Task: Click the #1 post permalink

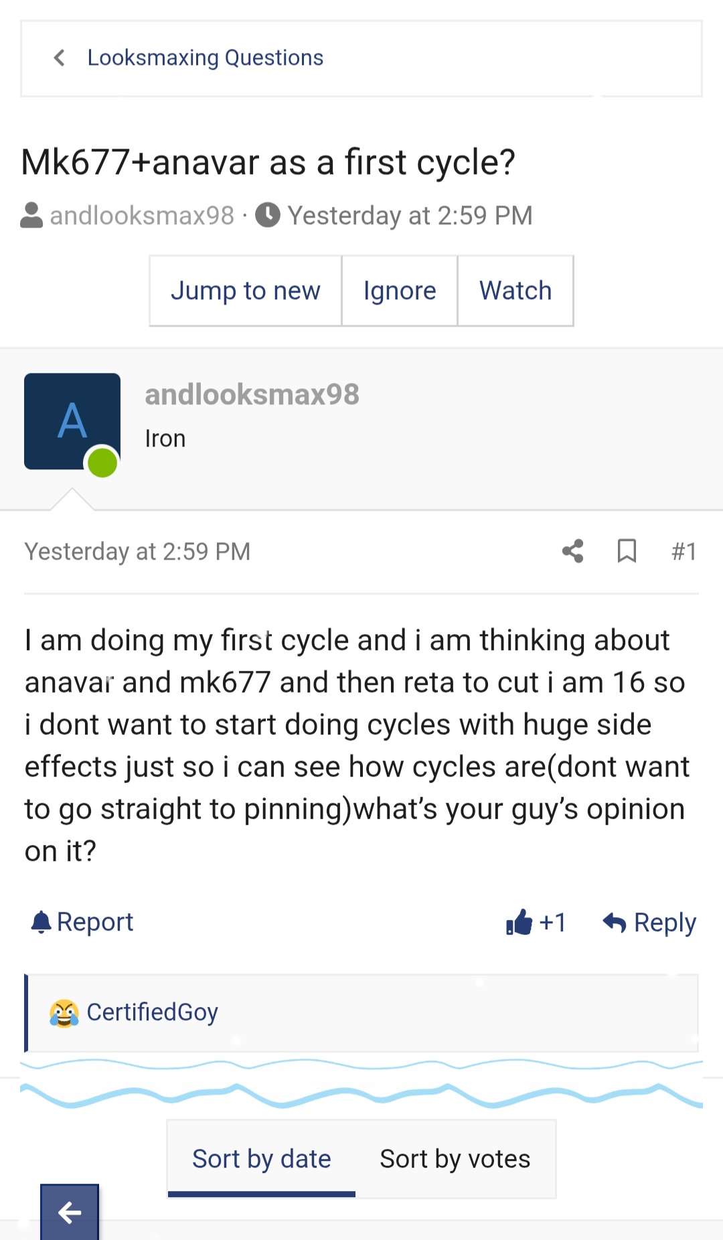Action: coord(684,551)
